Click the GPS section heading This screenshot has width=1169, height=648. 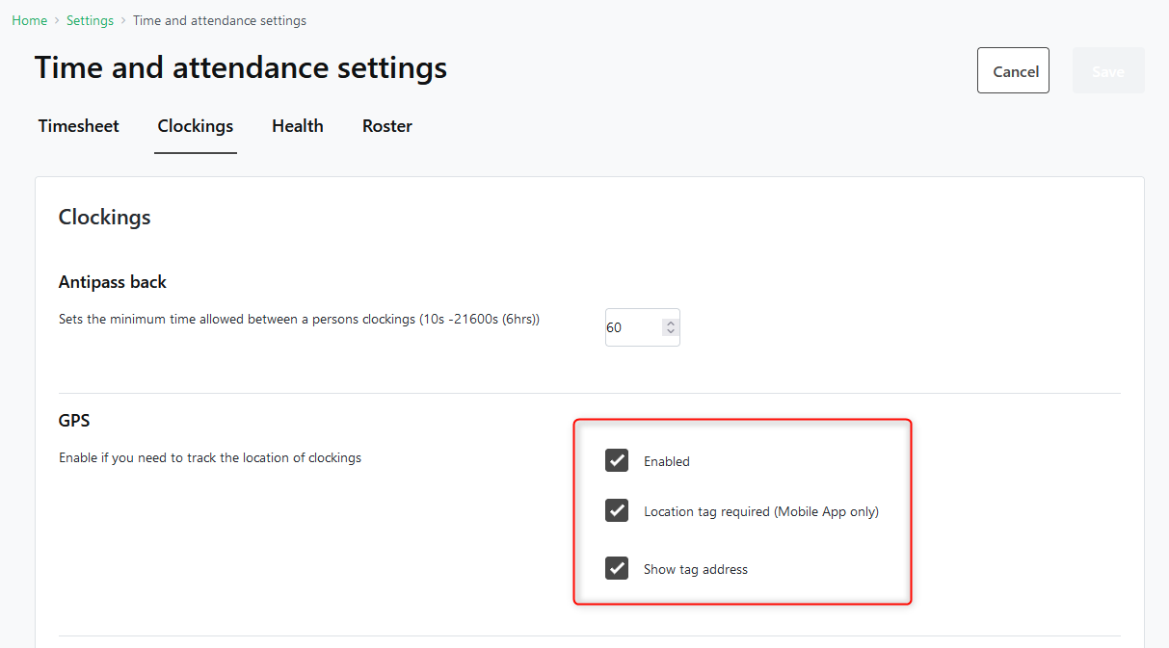click(x=74, y=420)
